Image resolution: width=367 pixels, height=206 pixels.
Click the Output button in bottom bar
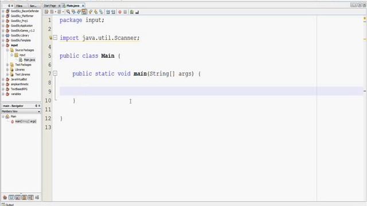7,205
